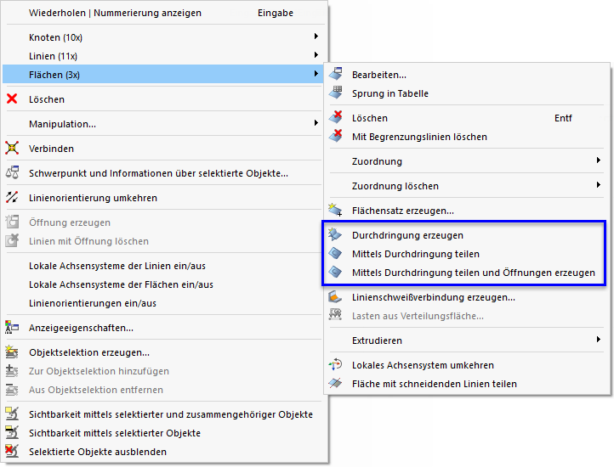Expand the Extrudieren submenu arrow

pos(599,340)
